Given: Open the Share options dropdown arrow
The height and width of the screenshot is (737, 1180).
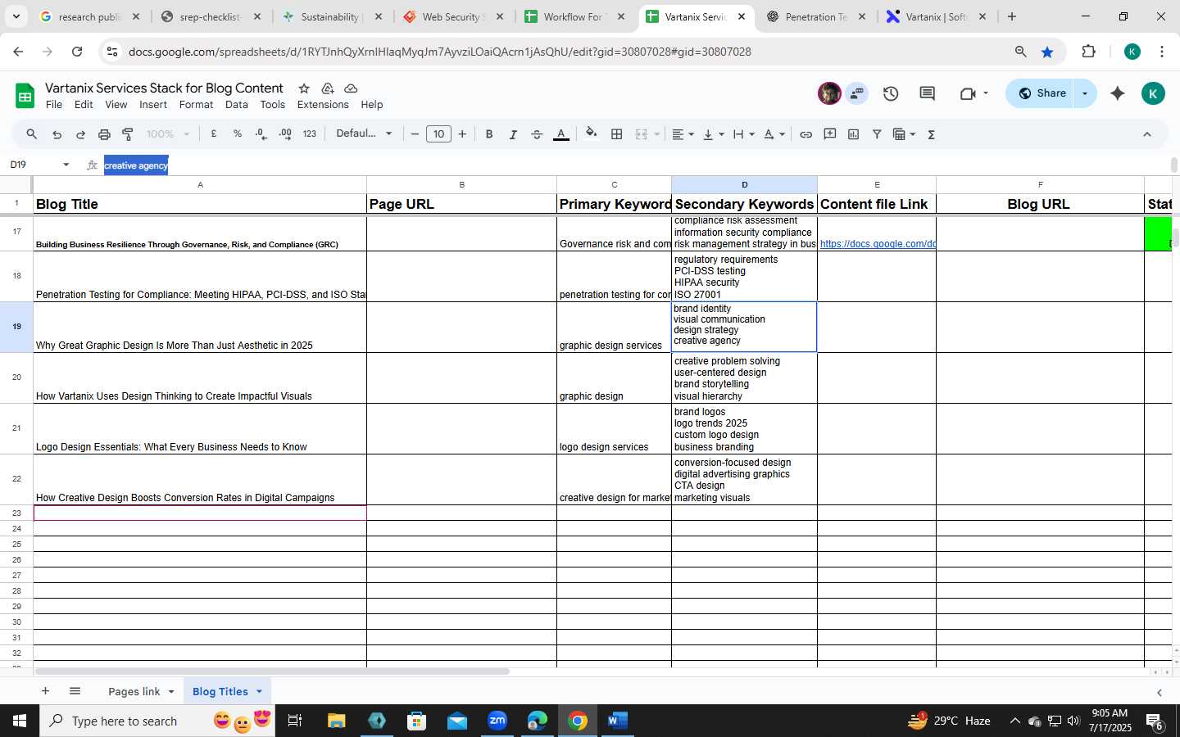Looking at the screenshot, I should [1085, 93].
